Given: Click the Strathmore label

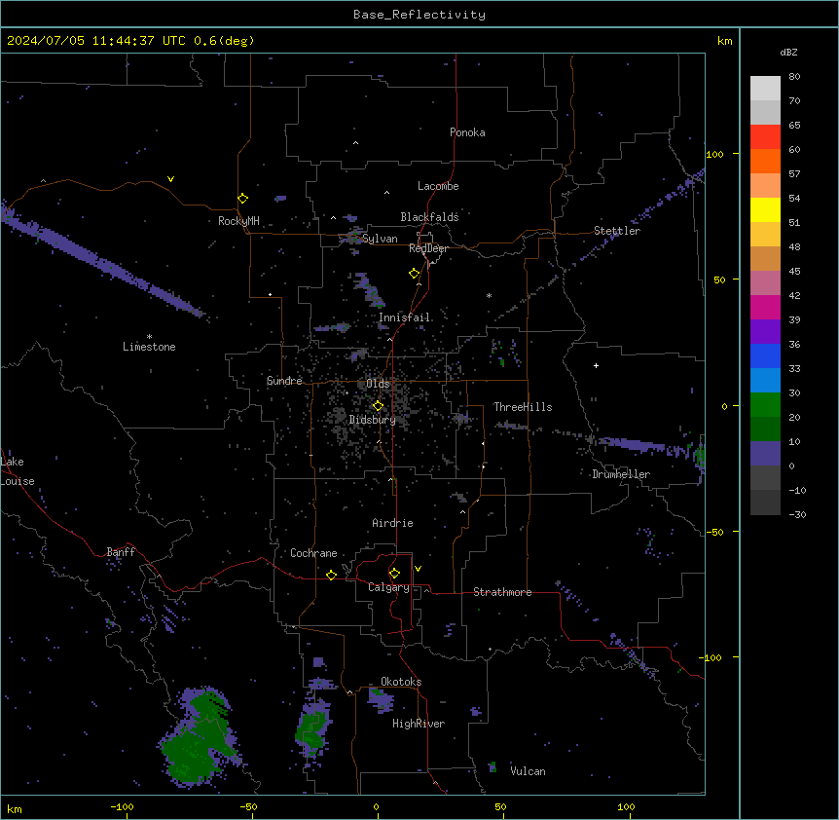Looking at the screenshot, I should 502,592.
